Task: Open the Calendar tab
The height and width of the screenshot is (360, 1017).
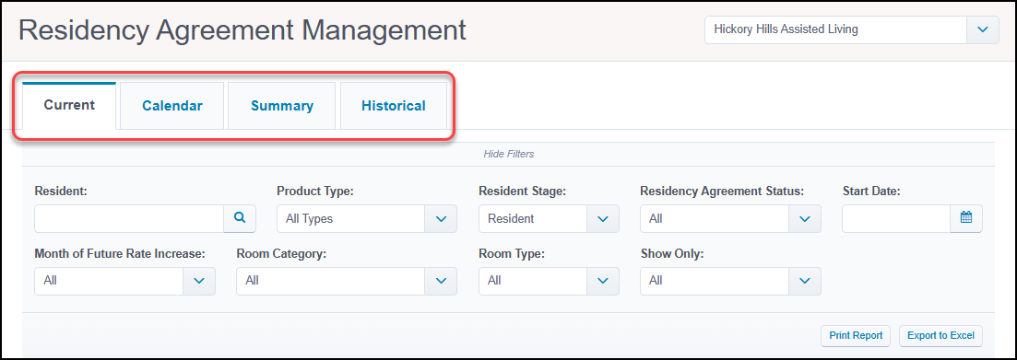Action: coord(171,106)
